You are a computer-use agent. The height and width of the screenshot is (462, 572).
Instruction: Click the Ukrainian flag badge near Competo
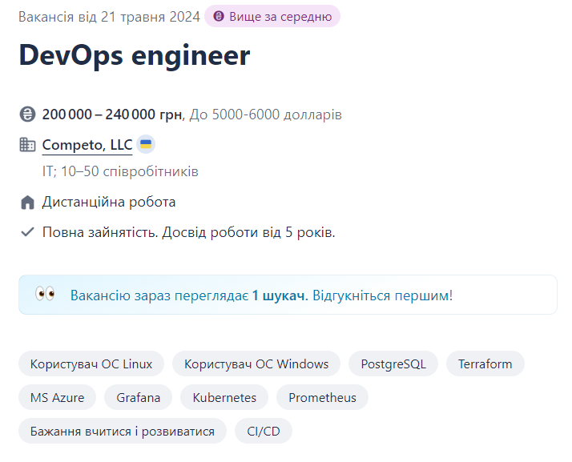coord(146,145)
